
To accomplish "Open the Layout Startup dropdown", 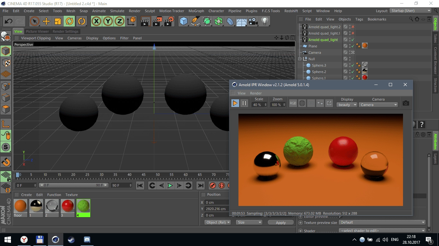I will (411, 11).
